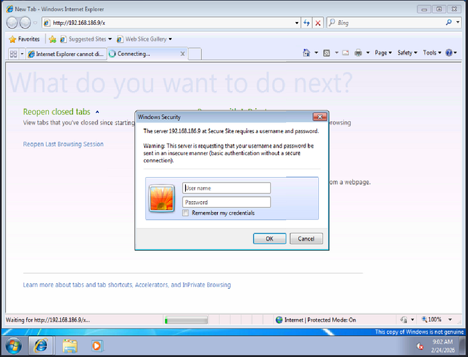Open the Print options dropdown arrow

tap(368, 53)
